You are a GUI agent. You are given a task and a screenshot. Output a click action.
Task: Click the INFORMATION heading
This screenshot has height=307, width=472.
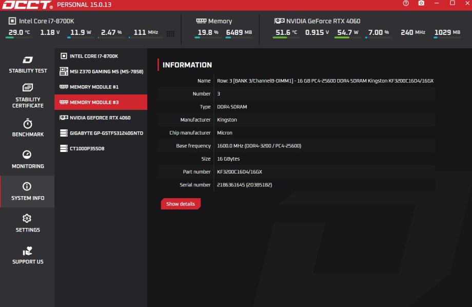187,65
